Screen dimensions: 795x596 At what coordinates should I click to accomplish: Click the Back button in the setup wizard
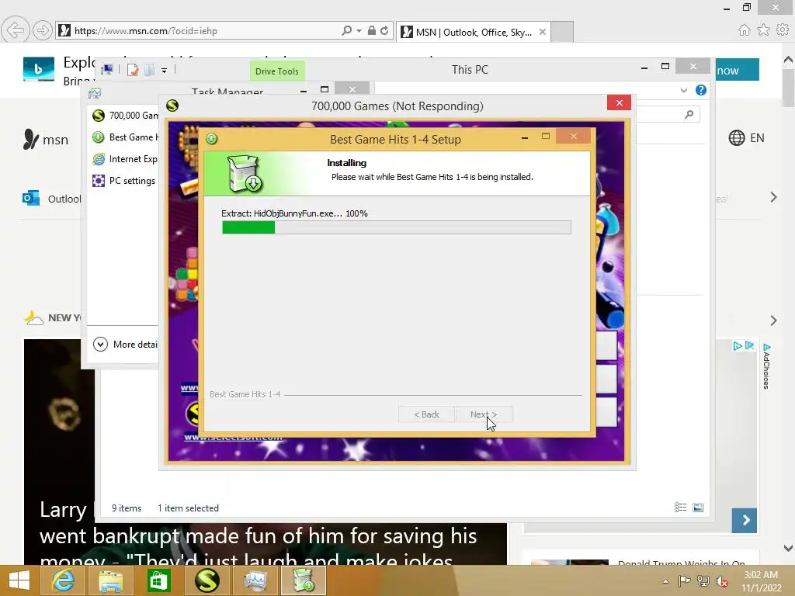tap(426, 414)
